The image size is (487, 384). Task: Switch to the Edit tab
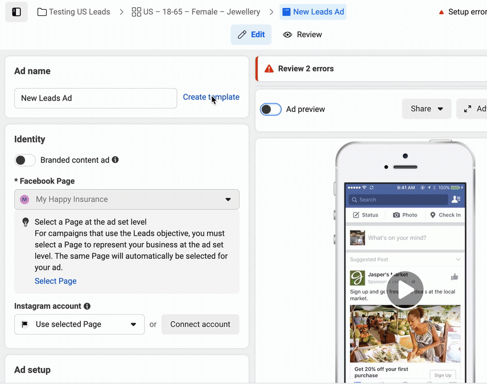(x=251, y=35)
